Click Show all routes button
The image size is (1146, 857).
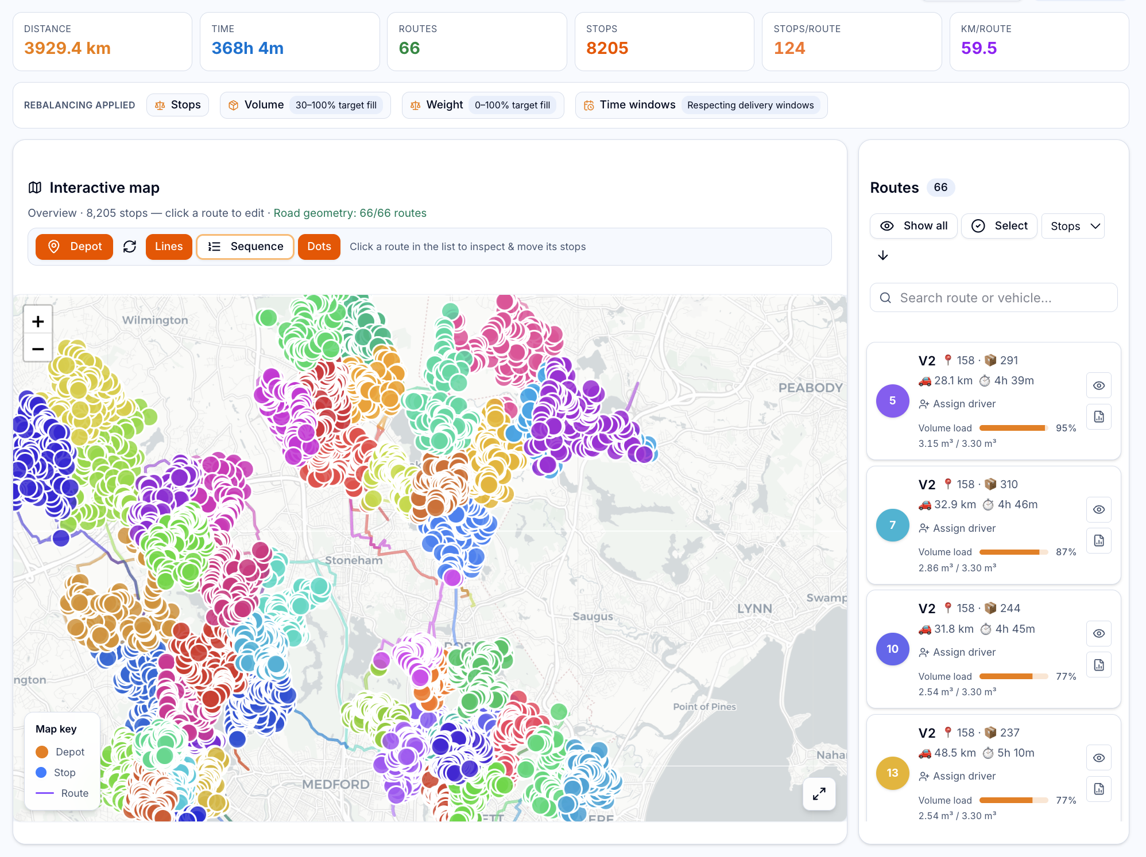point(913,226)
